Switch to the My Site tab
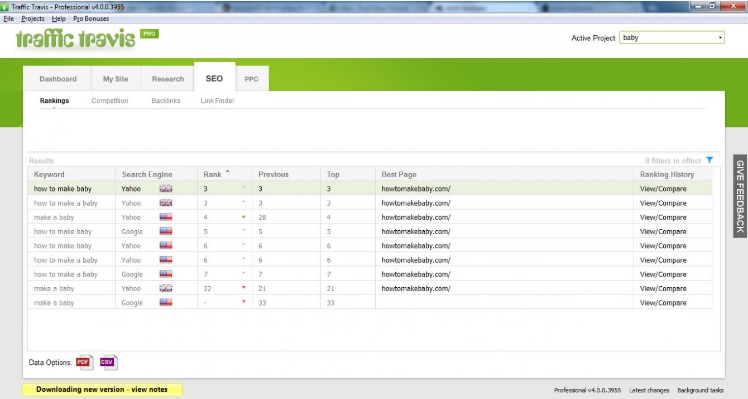The width and height of the screenshot is (748, 399). (116, 79)
